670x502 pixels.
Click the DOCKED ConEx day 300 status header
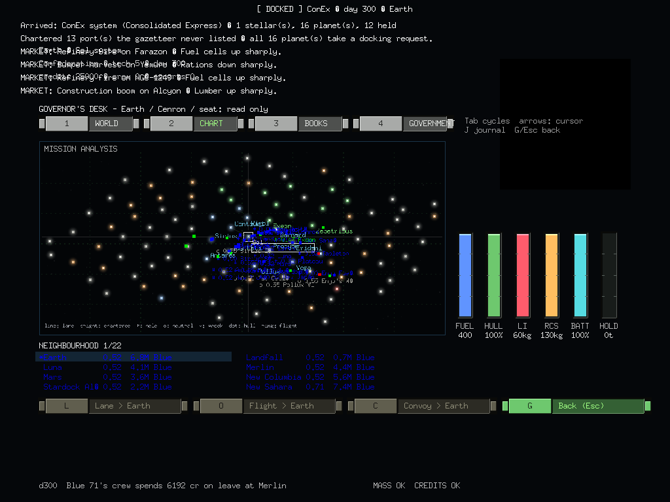click(x=335, y=9)
